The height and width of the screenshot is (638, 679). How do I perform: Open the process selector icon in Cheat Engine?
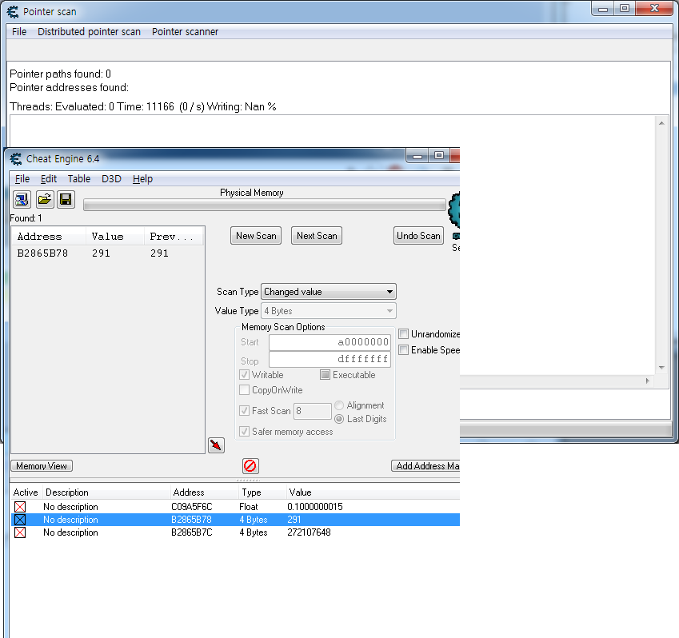coord(22,200)
